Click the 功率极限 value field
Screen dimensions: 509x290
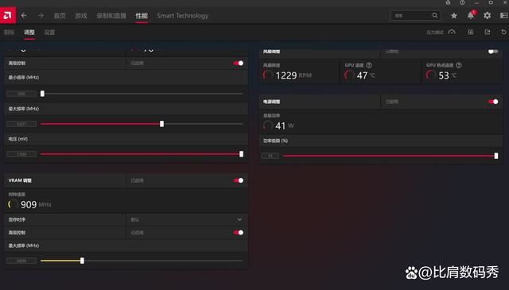(270, 156)
